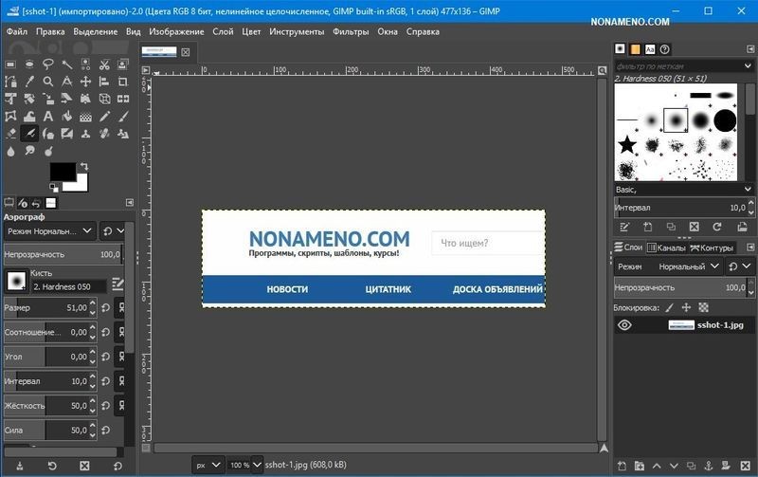Click the Pencil tool icon

[x=104, y=115]
